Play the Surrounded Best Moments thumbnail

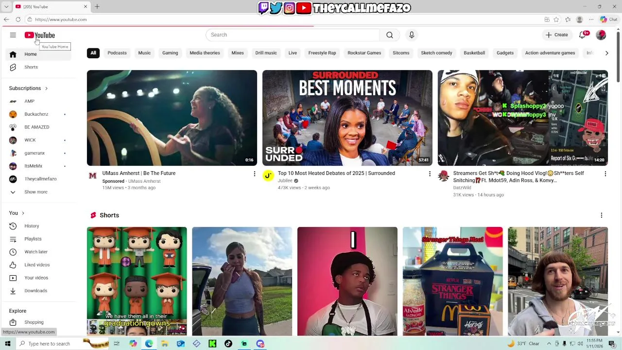pos(347,118)
